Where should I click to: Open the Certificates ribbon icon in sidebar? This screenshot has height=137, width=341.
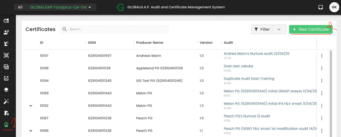6,125
